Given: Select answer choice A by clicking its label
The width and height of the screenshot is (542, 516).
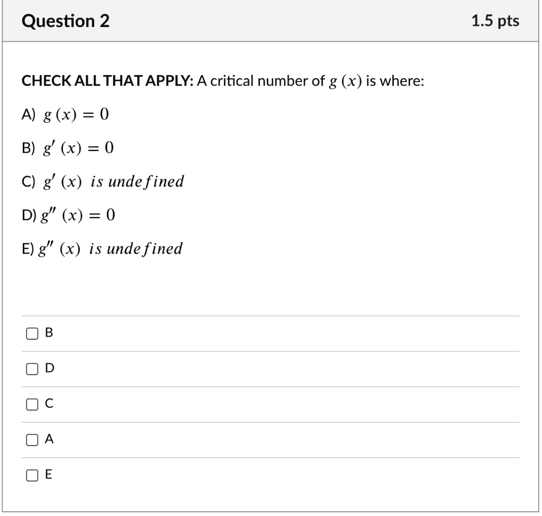Looking at the screenshot, I should [x=49, y=439].
